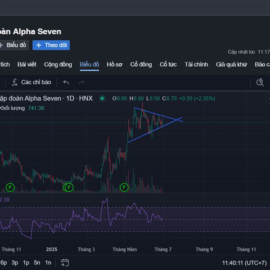Click the go-to-date calendar icon

tap(65, 263)
